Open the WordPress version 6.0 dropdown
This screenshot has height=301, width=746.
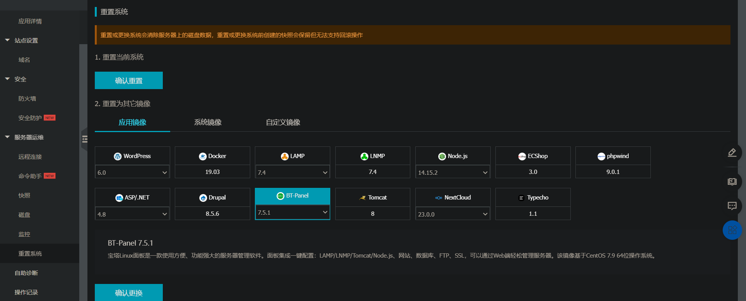(132, 172)
